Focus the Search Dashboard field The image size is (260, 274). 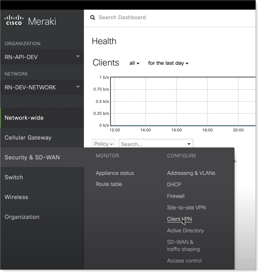pos(122,17)
